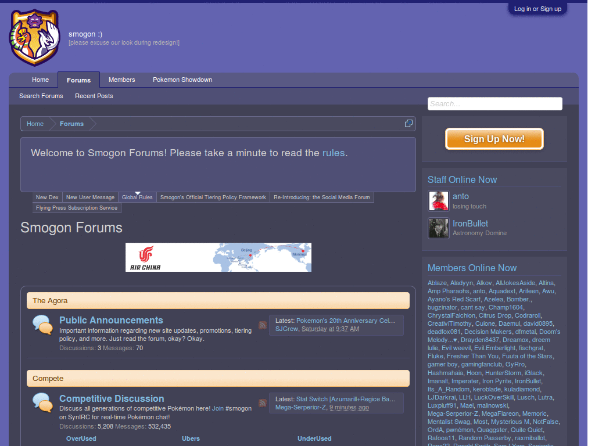Open Recent Posts submenu link

[94, 96]
